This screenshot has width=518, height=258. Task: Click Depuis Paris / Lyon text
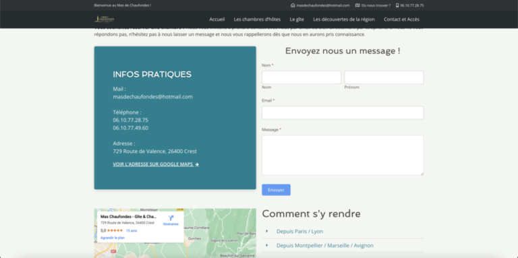pos(299,231)
